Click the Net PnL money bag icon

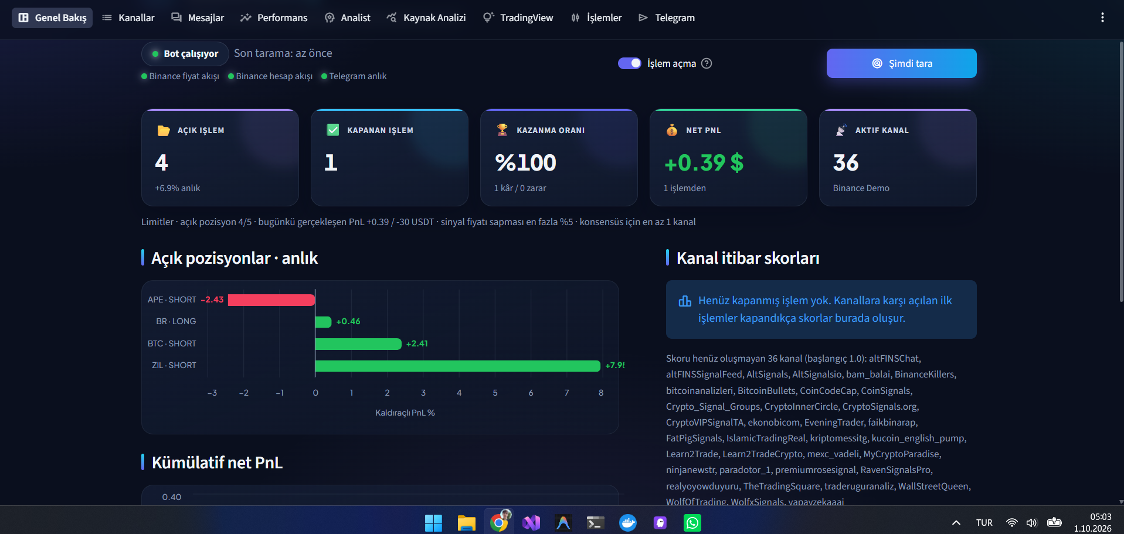pyautogui.click(x=672, y=130)
